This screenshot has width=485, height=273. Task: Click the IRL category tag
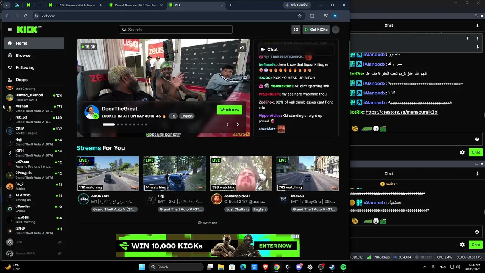[x=173, y=116]
